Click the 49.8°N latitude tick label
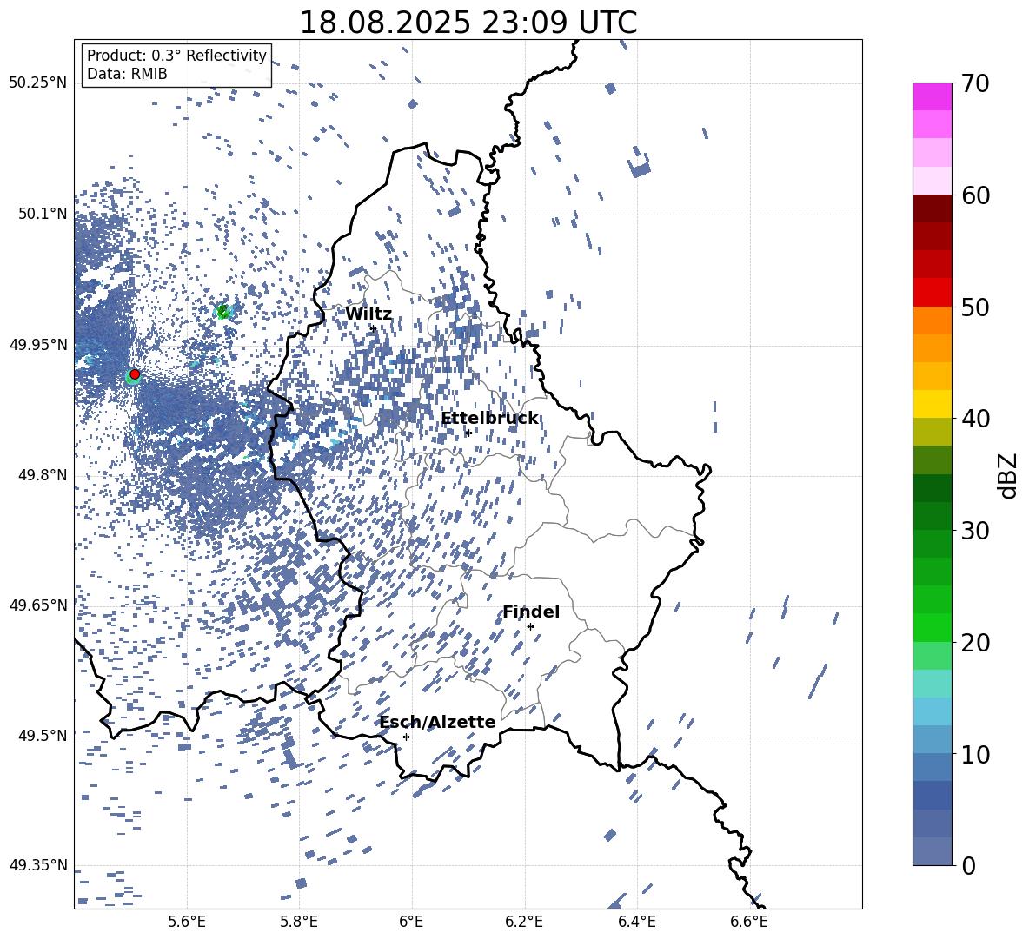This screenshot has width=1029, height=939. point(42,475)
